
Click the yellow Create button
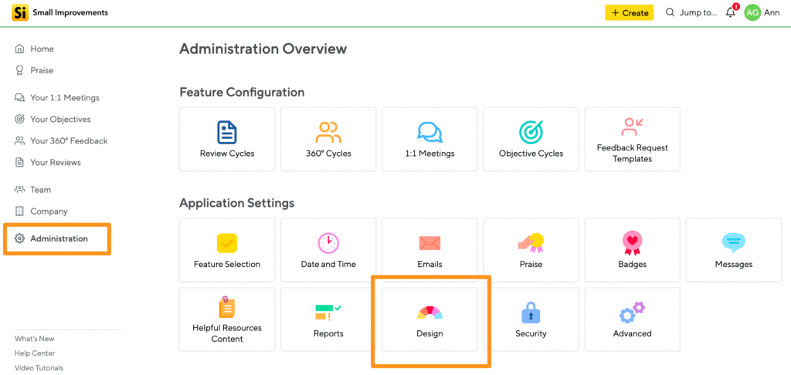pos(629,12)
